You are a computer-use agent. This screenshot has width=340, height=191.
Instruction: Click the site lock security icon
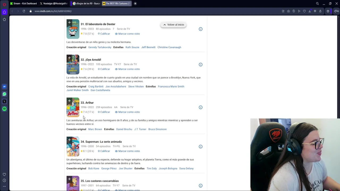pyautogui.click(x=31, y=11)
